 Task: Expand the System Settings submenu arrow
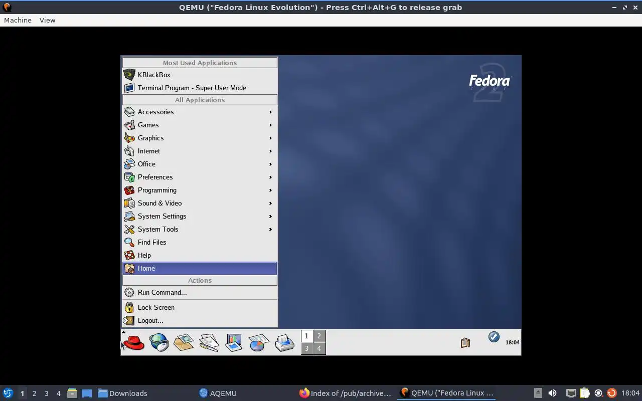(270, 216)
